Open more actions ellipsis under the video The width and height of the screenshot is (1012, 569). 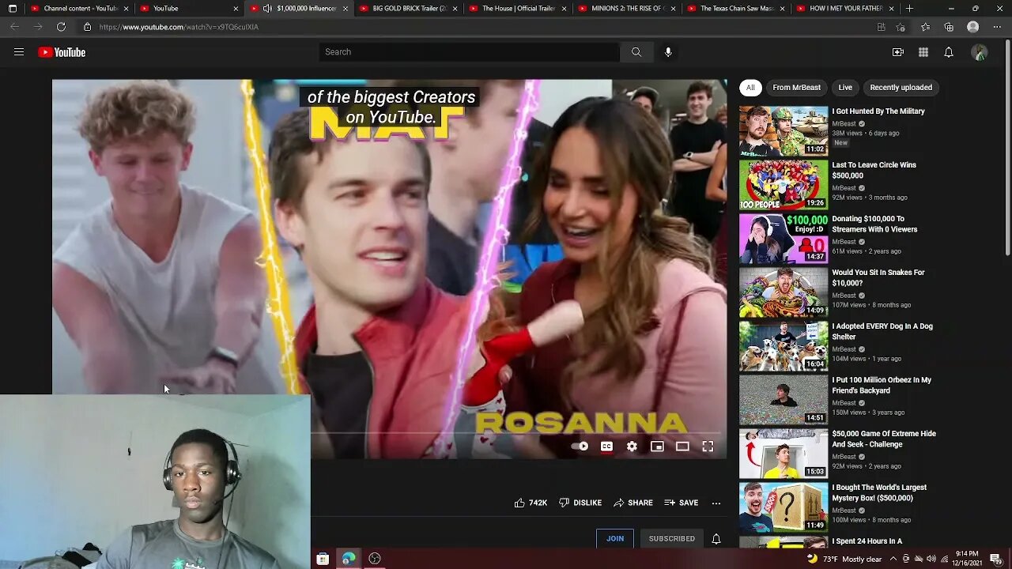click(716, 503)
